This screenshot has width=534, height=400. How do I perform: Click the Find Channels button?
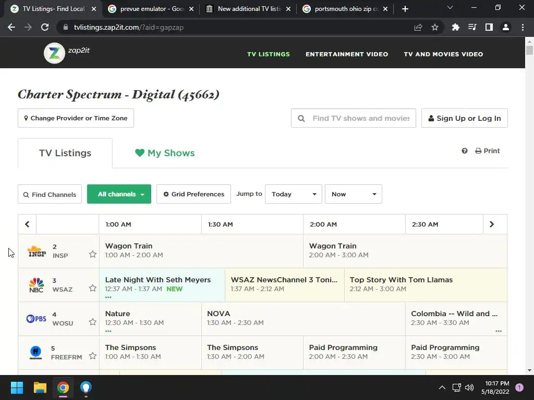pyautogui.click(x=50, y=194)
